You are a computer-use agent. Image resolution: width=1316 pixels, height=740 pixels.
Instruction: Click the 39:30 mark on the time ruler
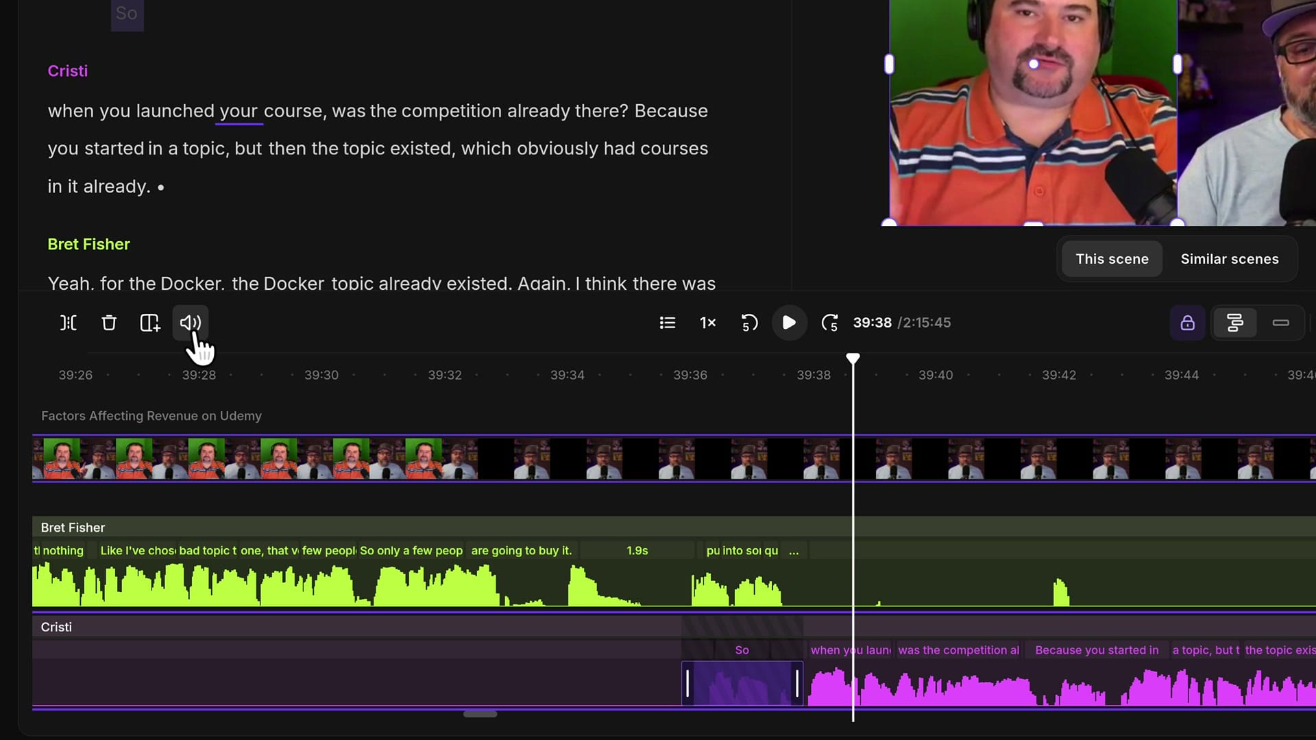321,375
